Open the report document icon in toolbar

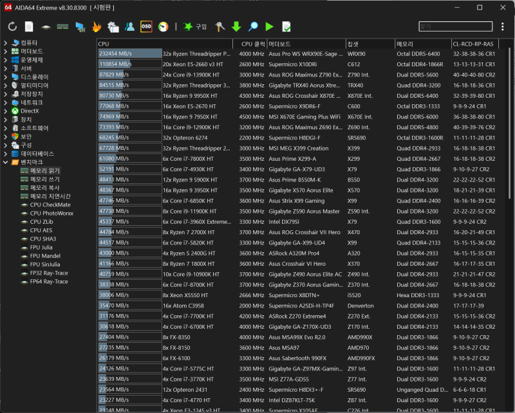[x=29, y=26]
